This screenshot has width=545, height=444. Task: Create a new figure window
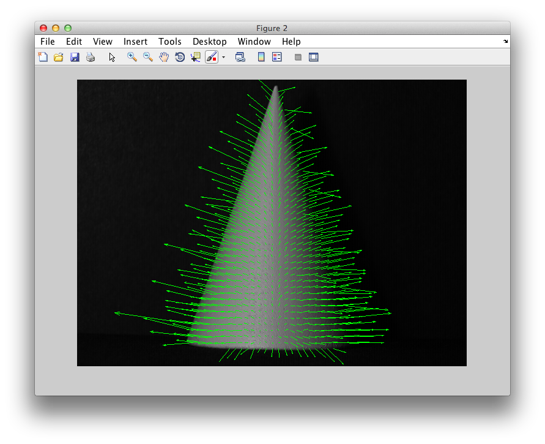[43, 56]
